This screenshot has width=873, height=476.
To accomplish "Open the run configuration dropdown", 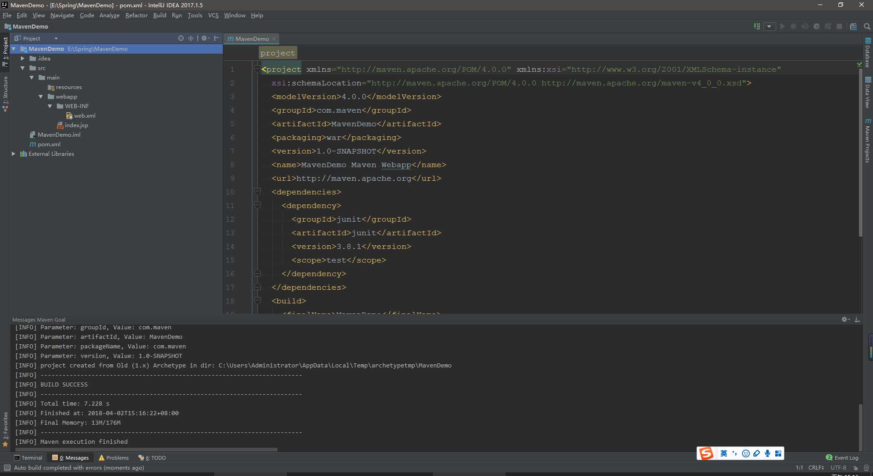I will tap(769, 26).
